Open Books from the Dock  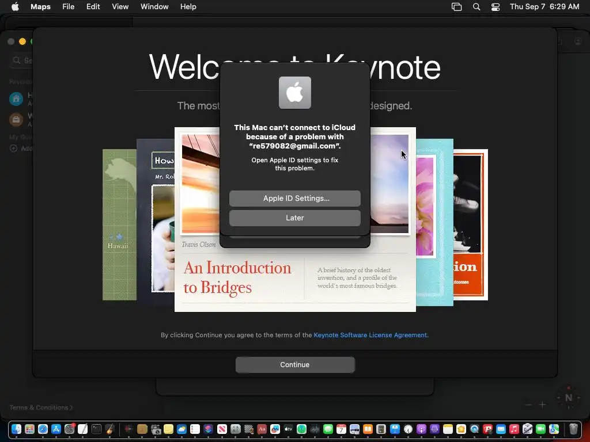(368, 429)
